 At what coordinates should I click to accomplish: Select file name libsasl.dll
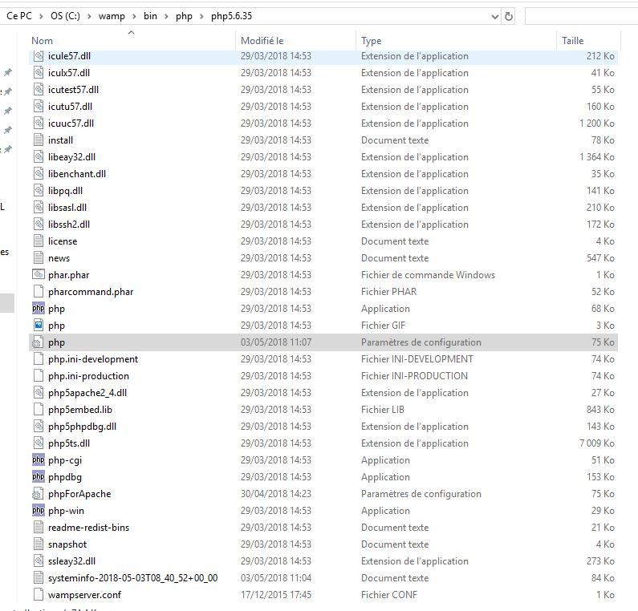coord(67,208)
